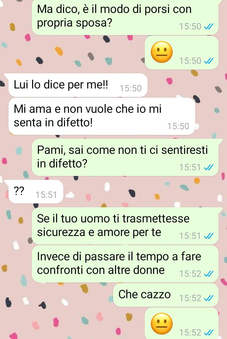Click the 15:50 timestamp on 'Lui lo dice'
The width and height of the screenshot is (227, 339).
(x=131, y=88)
